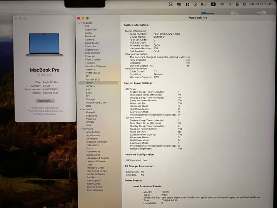277x208 pixels.
Task: Select Logs under Software
Action: pos(89,164)
